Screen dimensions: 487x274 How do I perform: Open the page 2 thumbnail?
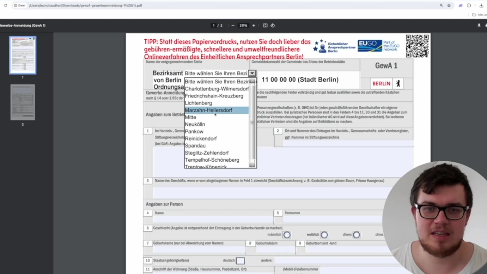[23, 102]
